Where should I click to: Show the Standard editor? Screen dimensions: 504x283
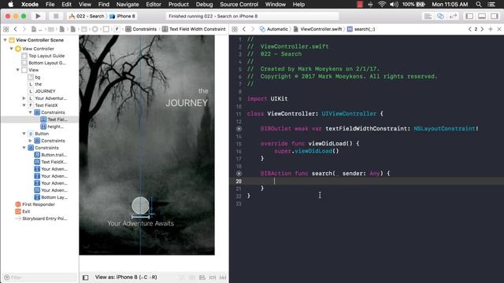428,16
